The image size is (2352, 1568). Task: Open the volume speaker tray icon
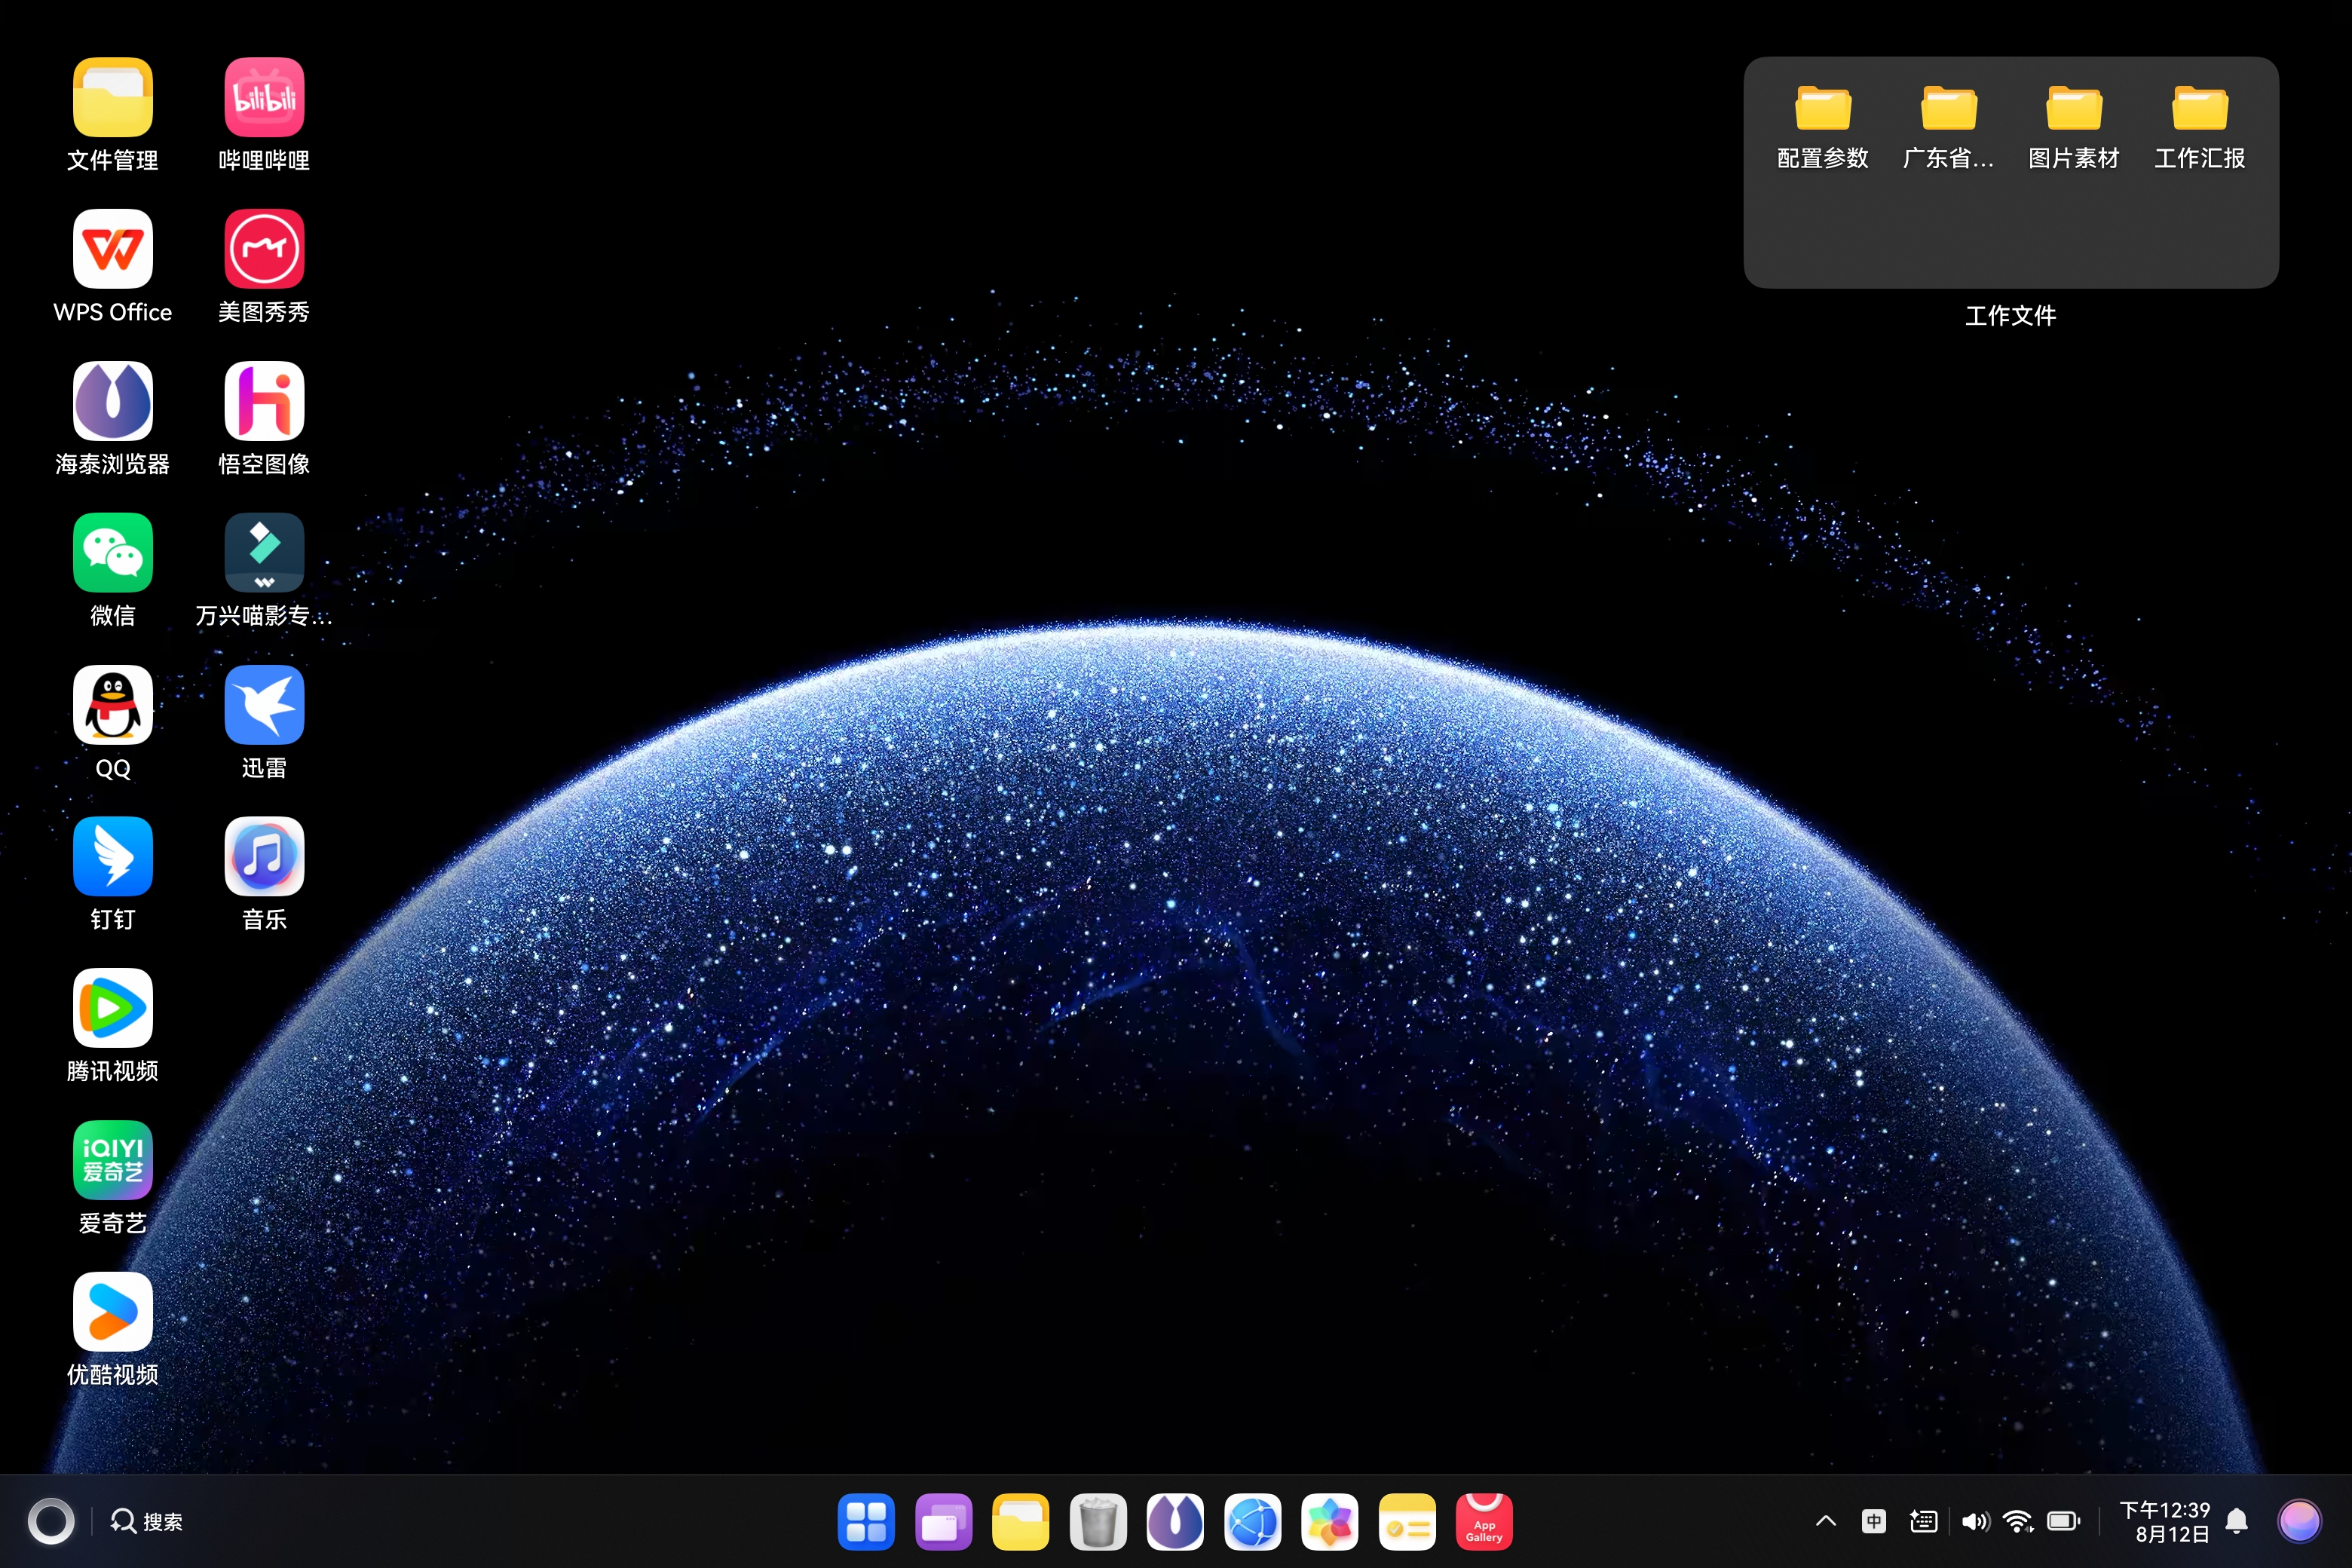click(x=1975, y=1522)
